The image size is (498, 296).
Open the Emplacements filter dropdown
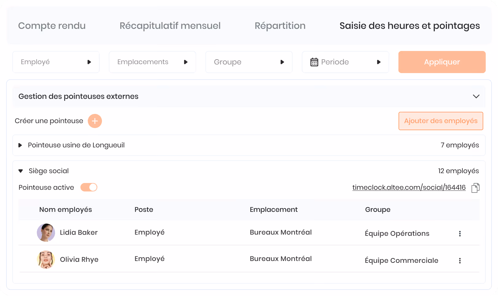coord(152,62)
